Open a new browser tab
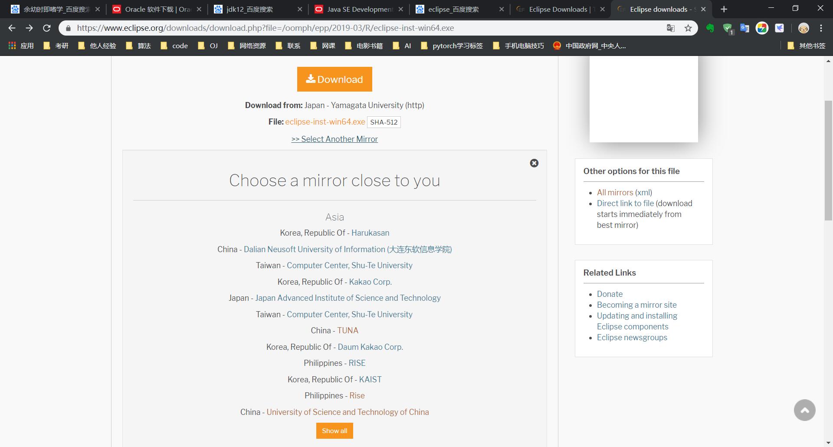The image size is (833, 447). click(x=724, y=9)
